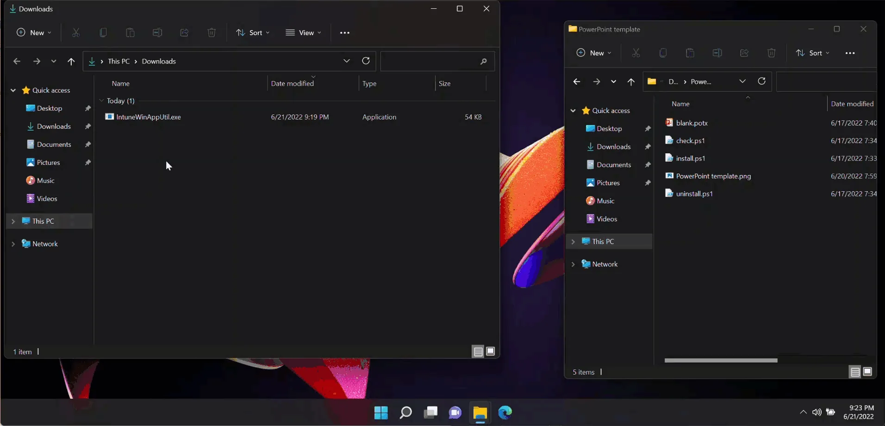
Task: Select Pictures in Downloads window sidebar
Action: click(48, 163)
